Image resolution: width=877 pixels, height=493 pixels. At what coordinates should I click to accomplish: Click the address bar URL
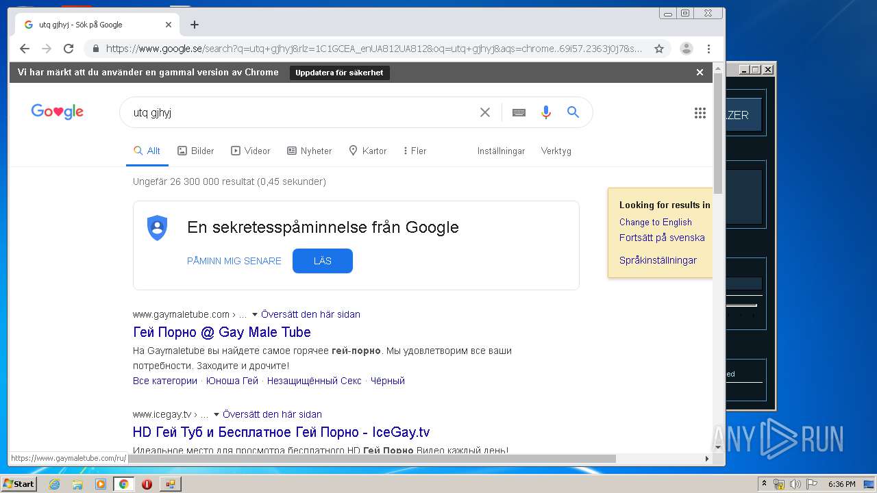click(x=374, y=49)
